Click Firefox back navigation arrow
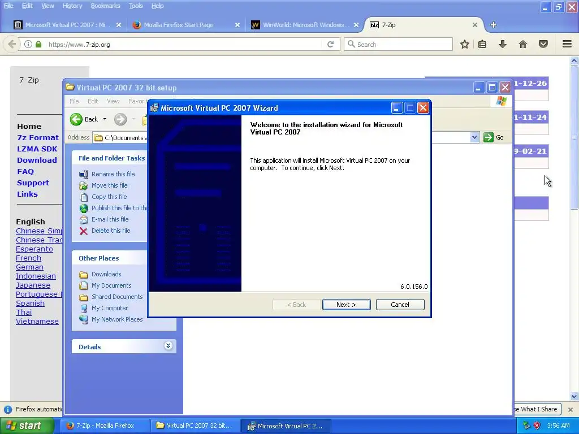This screenshot has height=434, width=579. click(x=12, y=44)
